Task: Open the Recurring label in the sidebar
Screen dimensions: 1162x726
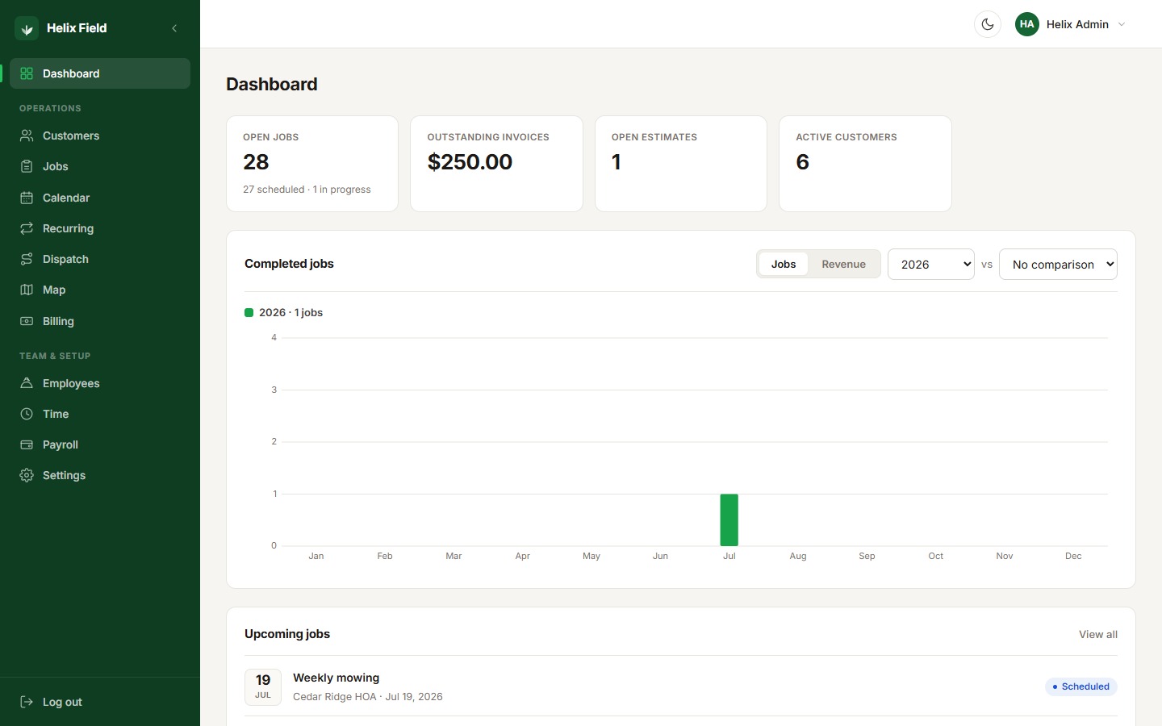Action: [x=68, y=228]
